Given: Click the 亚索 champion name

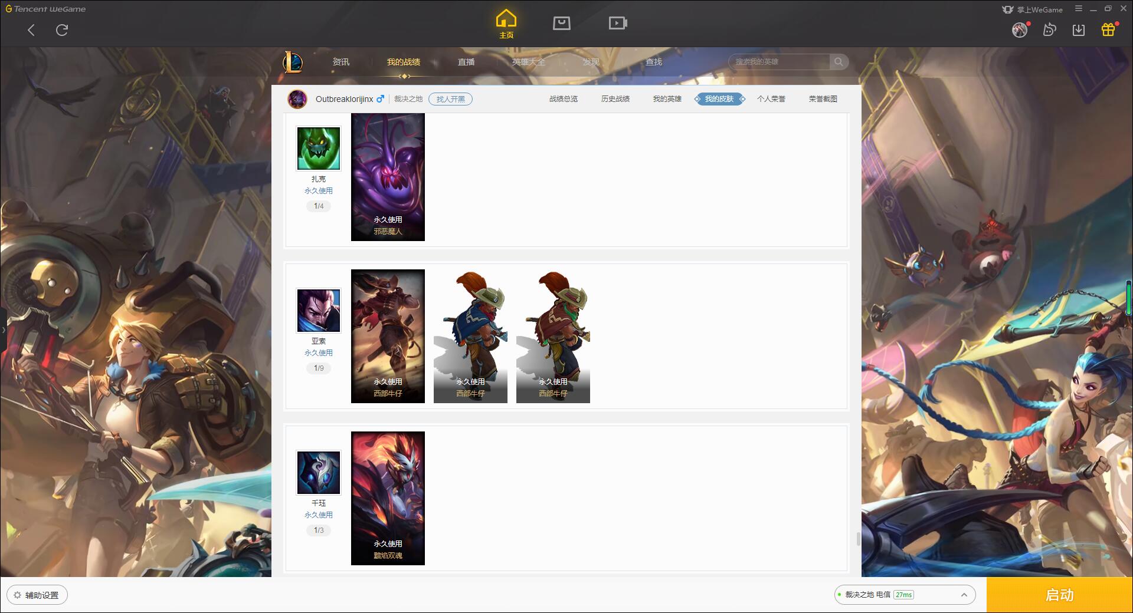Looking at the screenshot, I should pyautogui.click(x=319, y=341).
